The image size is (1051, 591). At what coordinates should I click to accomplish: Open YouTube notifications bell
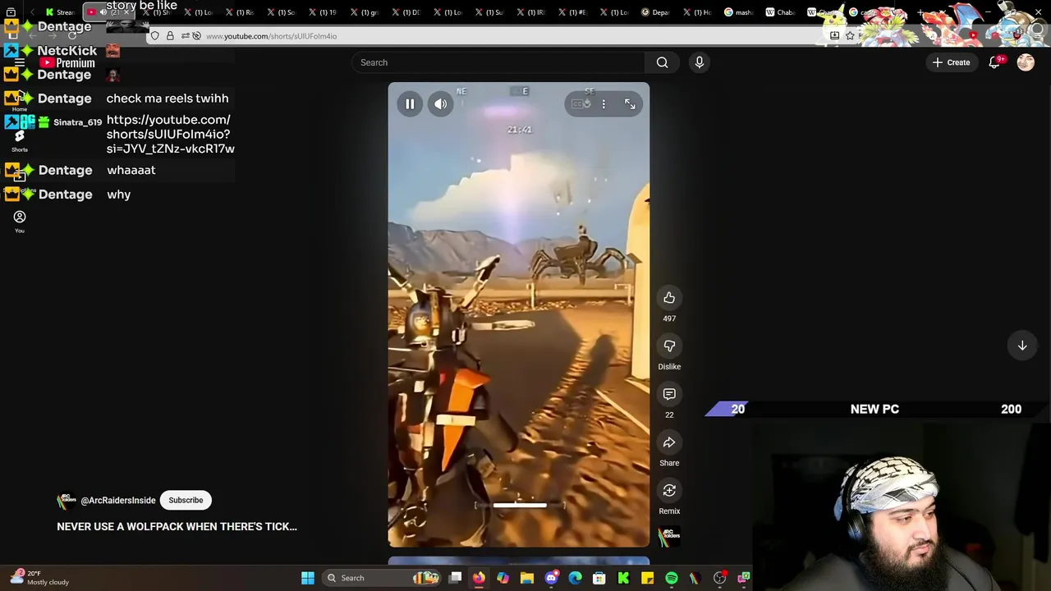994,62
